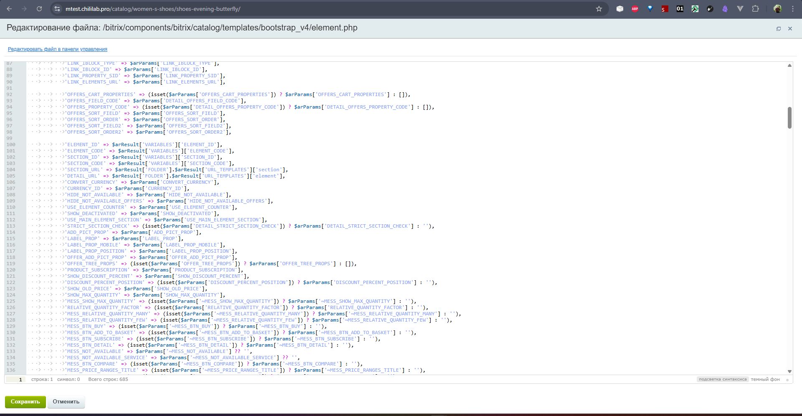Screen dimensions: 802x416
Task: Click the scroll down arrow in editor
Action: click(789, 371)
